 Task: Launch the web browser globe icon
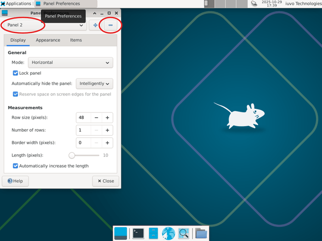click(x=169, y=233)
